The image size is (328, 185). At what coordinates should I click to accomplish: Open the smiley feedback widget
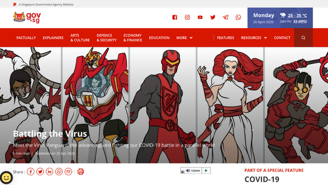[6, 178]
